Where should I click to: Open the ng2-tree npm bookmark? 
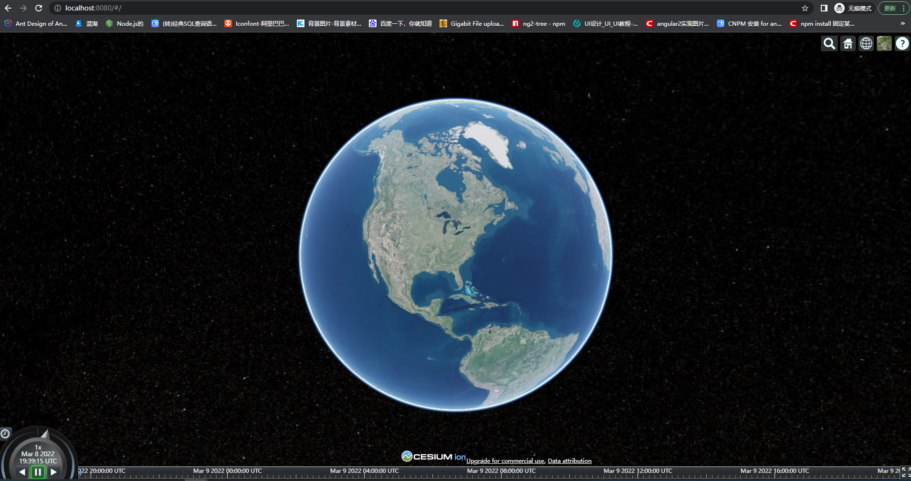pos(539,23)
